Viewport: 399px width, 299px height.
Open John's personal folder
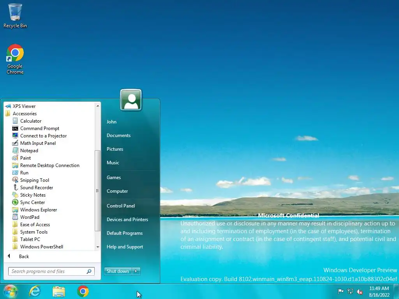(x=111, y=122)
